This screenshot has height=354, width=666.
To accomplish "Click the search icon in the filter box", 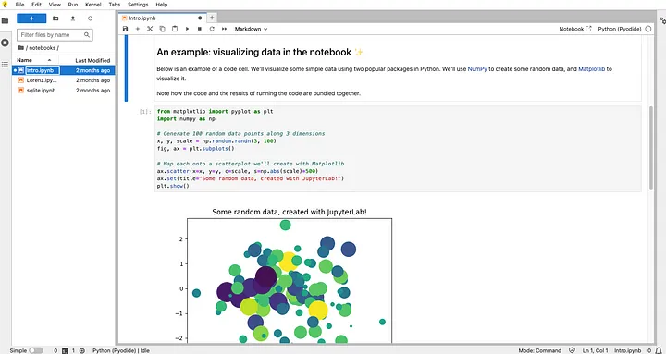I will (x=87, y=35).
